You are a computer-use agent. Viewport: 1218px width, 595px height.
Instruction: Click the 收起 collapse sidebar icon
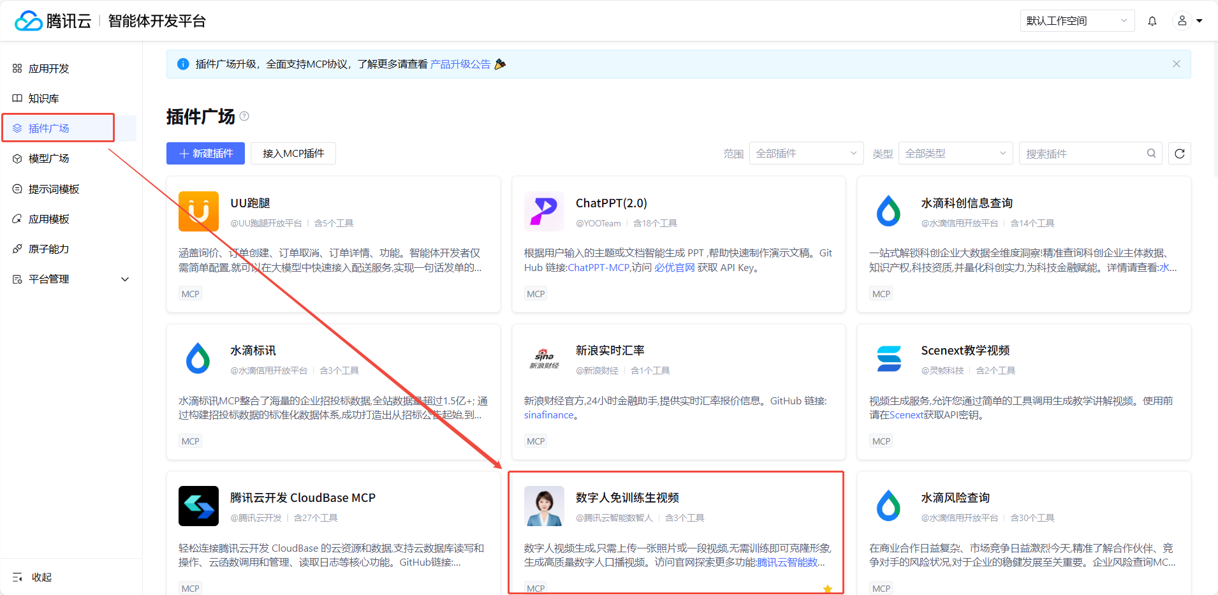(17, 577)
